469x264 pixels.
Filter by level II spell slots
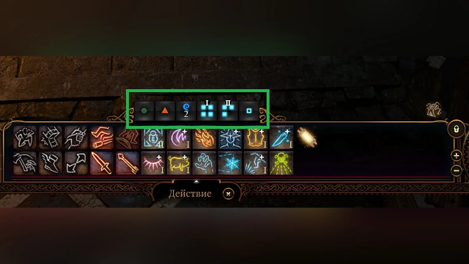click(228, 111)
